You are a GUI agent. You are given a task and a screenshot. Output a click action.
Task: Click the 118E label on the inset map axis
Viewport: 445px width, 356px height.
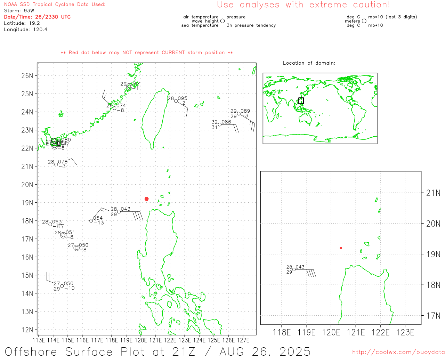coord(282,332)
